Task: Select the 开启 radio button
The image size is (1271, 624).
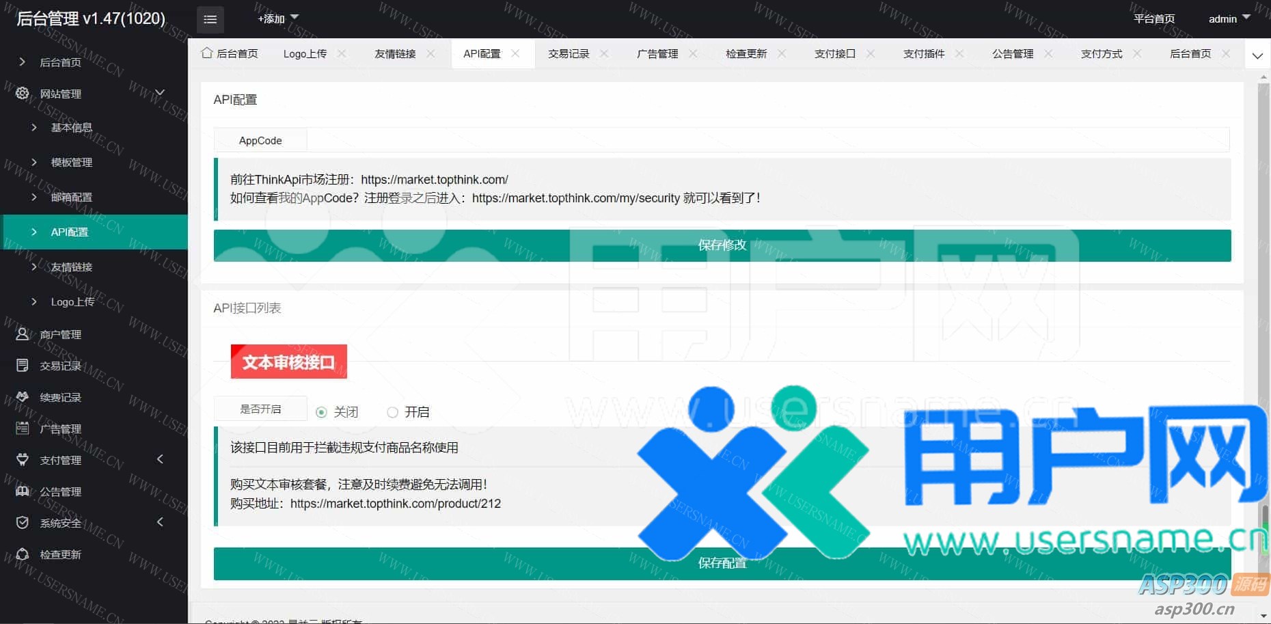Action: click(x=392, y=411)
